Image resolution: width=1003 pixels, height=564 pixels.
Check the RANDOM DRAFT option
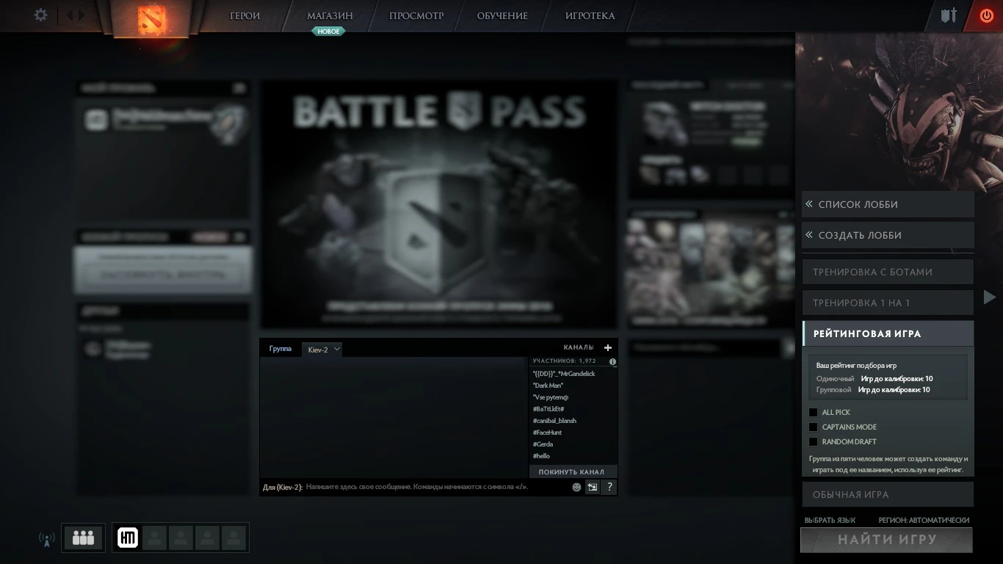click(813, 442)
